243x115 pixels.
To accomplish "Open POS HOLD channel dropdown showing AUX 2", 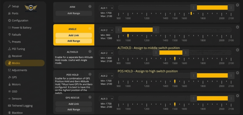I will [106, 76].
